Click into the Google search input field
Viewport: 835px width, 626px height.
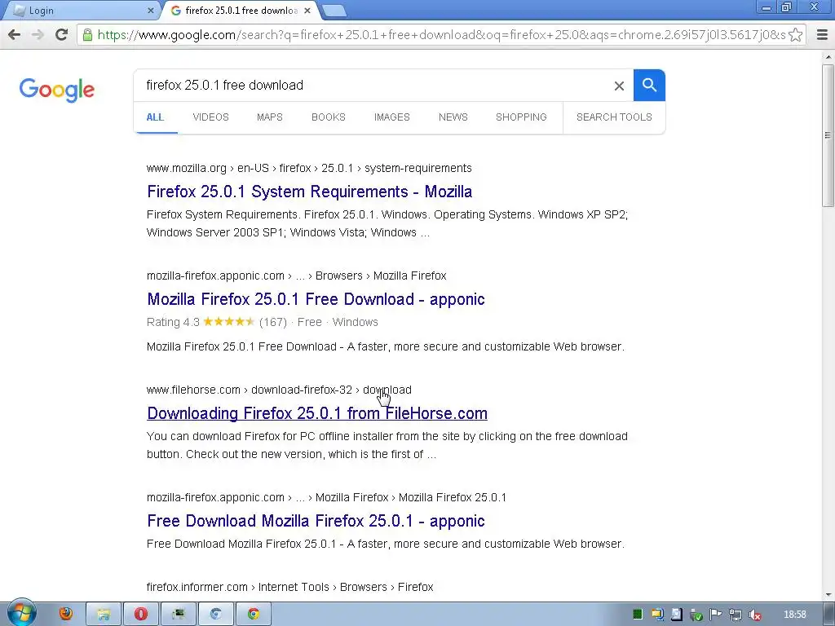[373, 85]
